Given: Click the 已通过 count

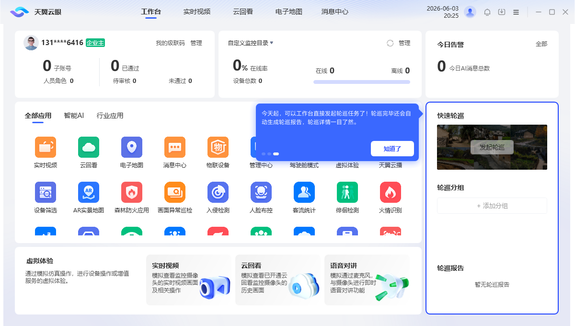Looking at the screenshot, I should click(x=115, y=66).
